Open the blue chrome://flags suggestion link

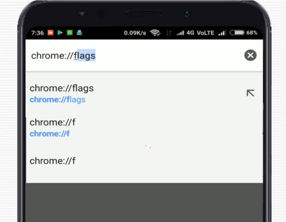pyautogui.click(x=58, y=100)
